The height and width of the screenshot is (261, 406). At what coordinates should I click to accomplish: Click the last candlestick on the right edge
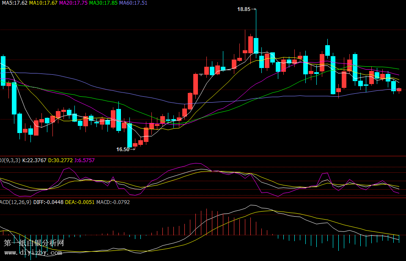click(x=399, y=90)
